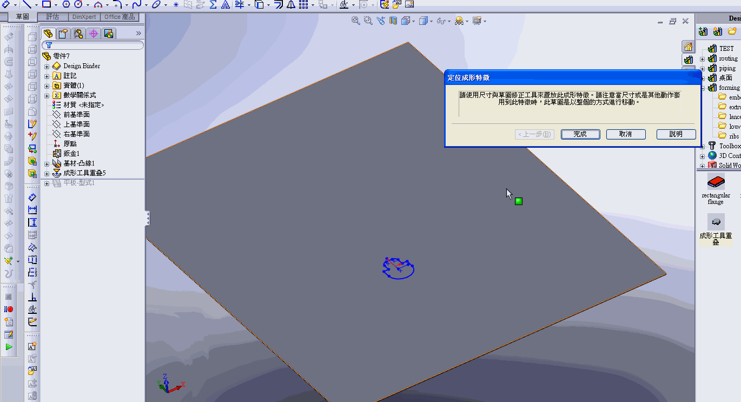Open the DimXpert command tab
741x402 pixels.
click(x=84, y=17)
